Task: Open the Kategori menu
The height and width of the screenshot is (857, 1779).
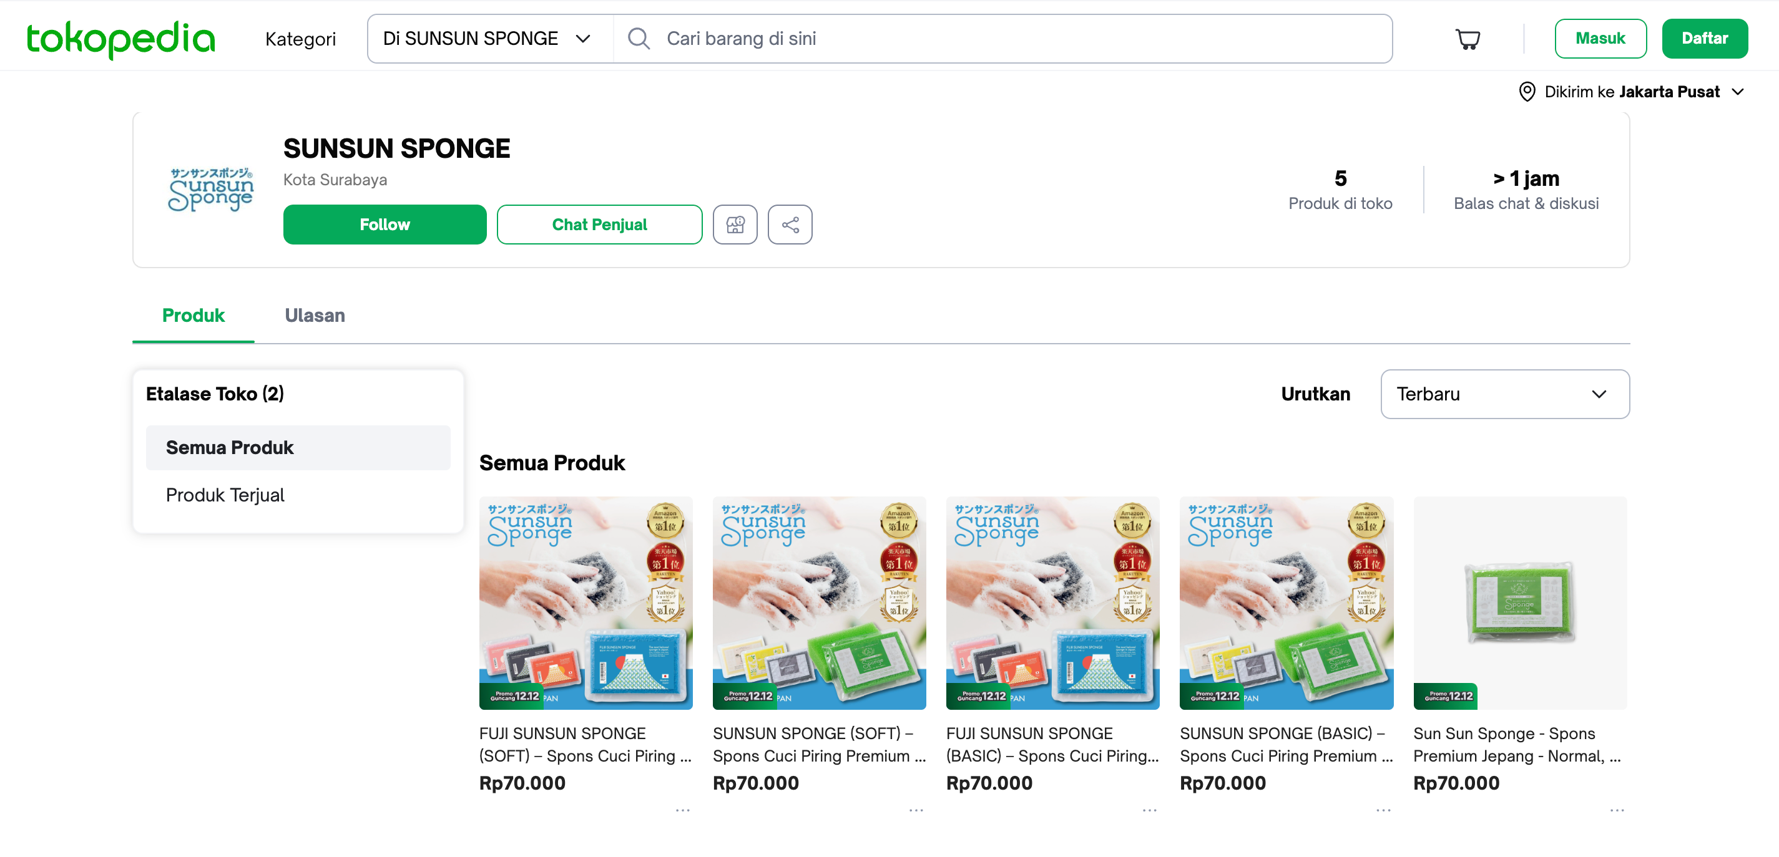Action: pyautogui.click(x=300, y=39)
